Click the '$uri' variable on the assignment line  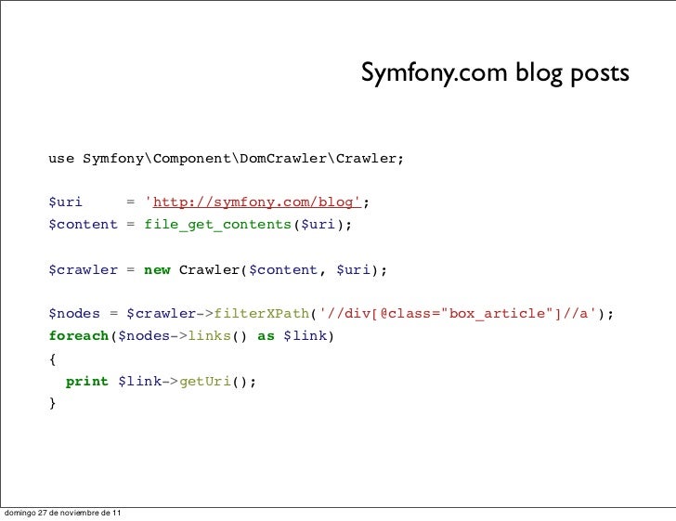[65, 202]
